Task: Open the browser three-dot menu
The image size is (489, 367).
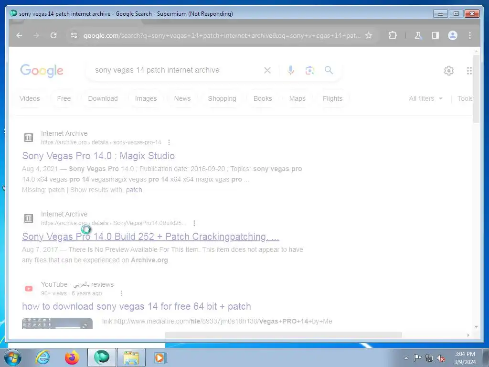Action: coord(470,35)
